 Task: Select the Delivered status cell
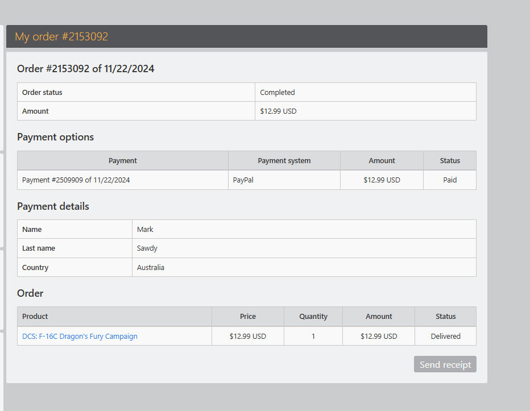coord(445,336)
